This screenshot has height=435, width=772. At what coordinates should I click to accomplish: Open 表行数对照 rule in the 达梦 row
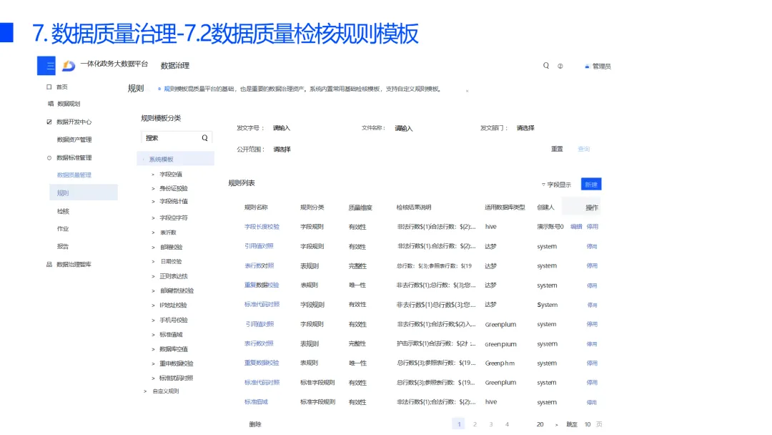pos(259,265)
